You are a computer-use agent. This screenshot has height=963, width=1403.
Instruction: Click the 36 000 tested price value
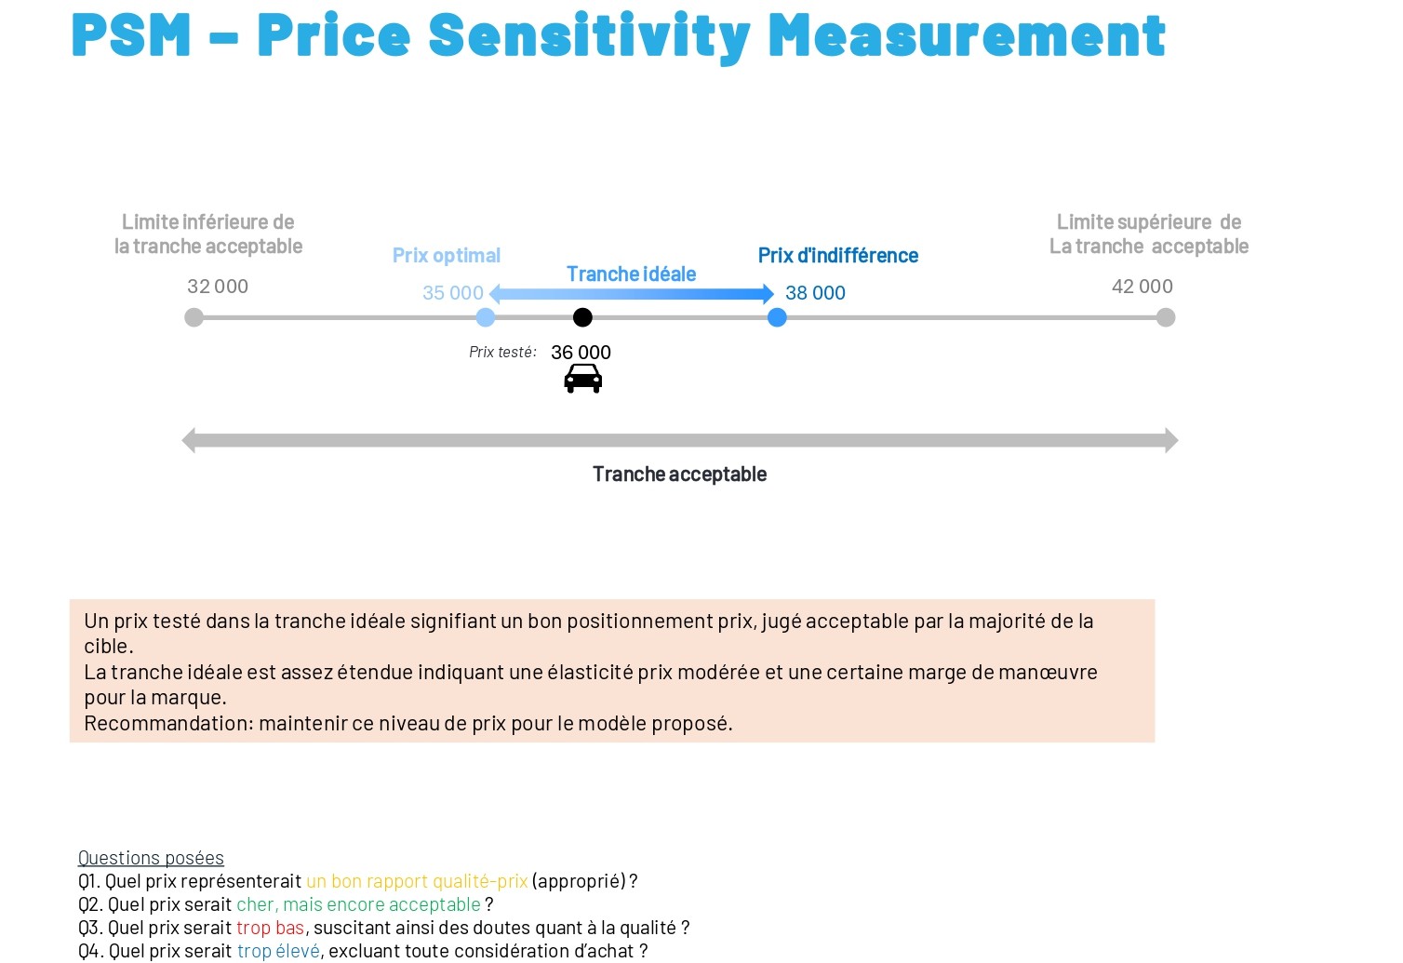point(581,353)
